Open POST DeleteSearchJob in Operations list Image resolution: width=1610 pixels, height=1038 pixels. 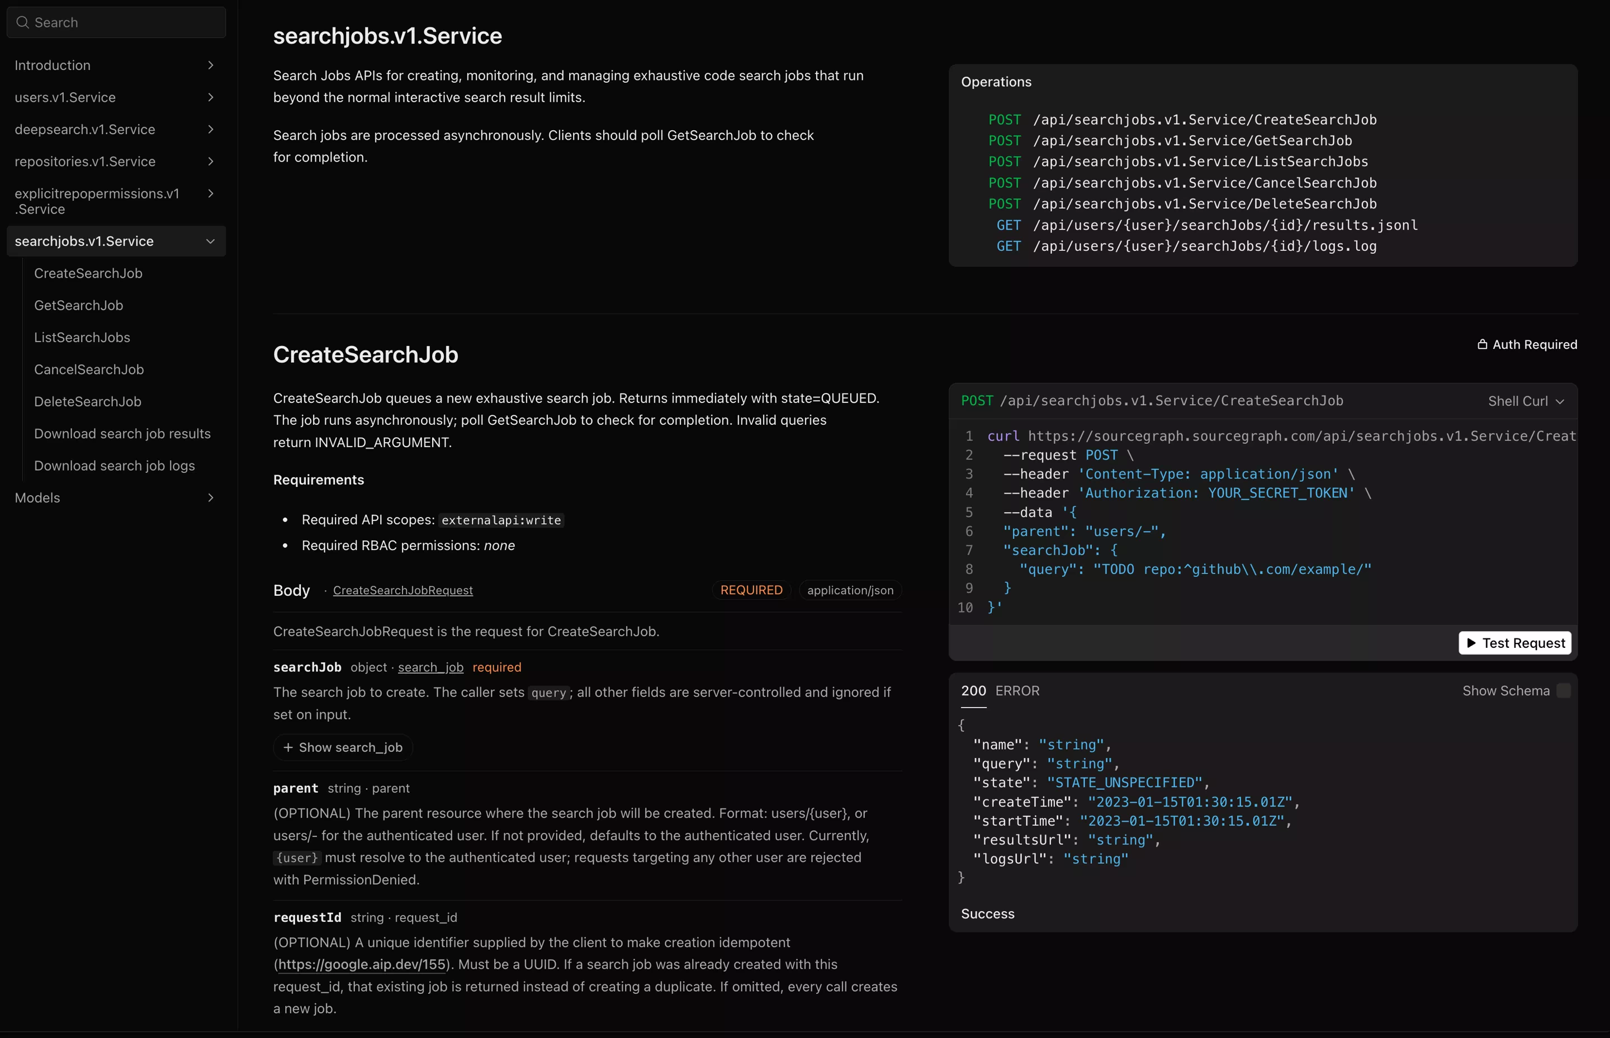point(1183,203)
